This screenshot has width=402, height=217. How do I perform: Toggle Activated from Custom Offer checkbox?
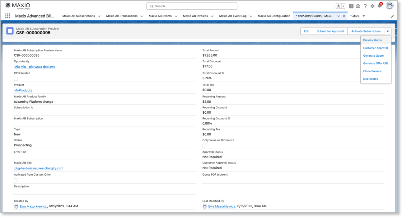16,180
